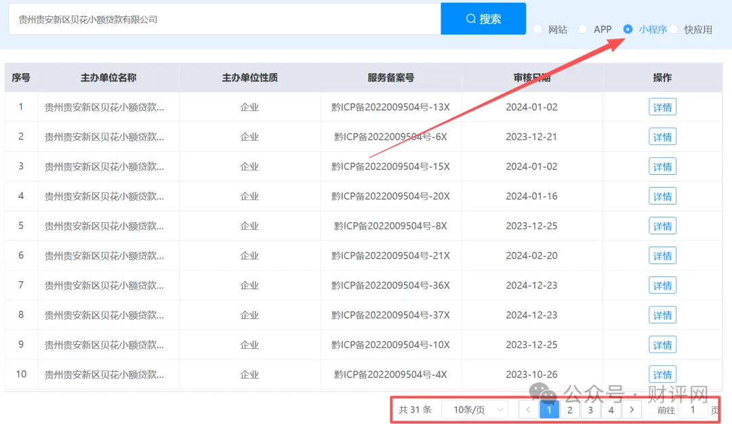Click cell 黔ICP备2022009504号-13X

(391, 107)
